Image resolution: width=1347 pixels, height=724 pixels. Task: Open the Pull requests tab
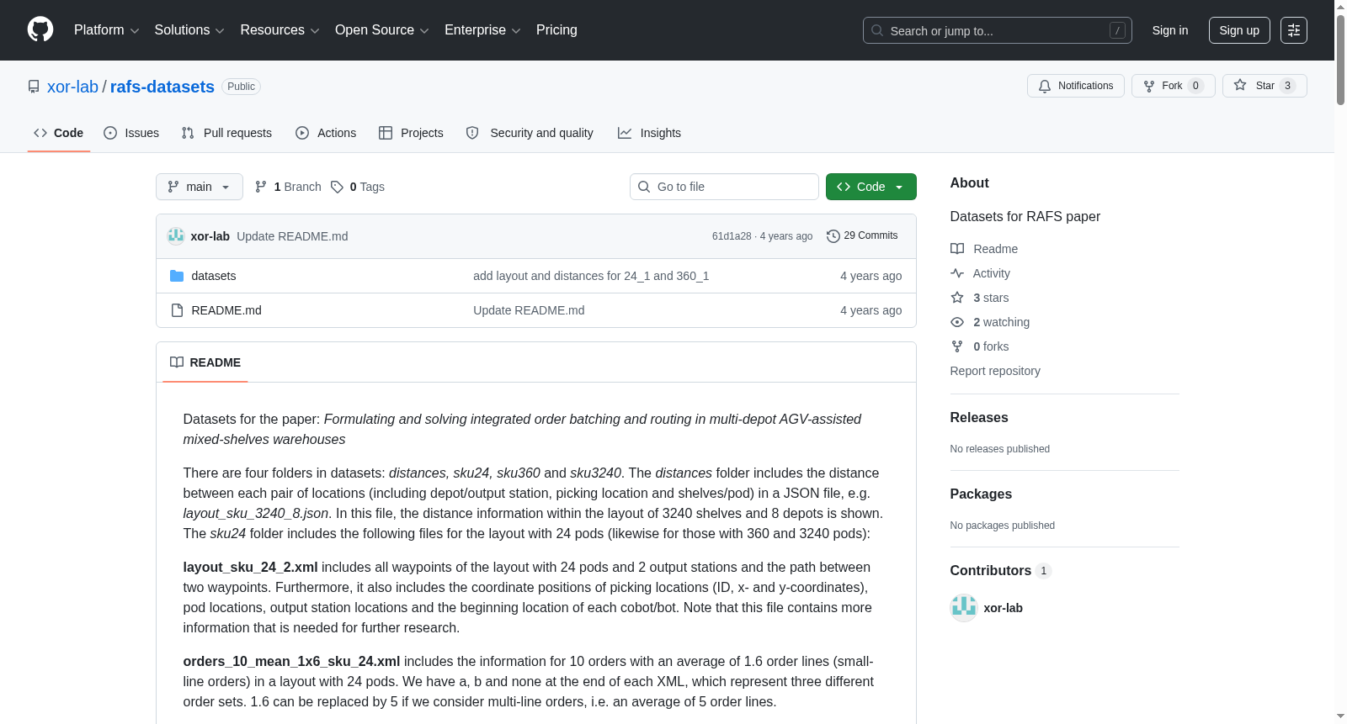coord(226,133)
